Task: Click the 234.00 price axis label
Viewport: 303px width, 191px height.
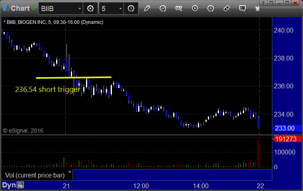Action: (x=283, y=114)
